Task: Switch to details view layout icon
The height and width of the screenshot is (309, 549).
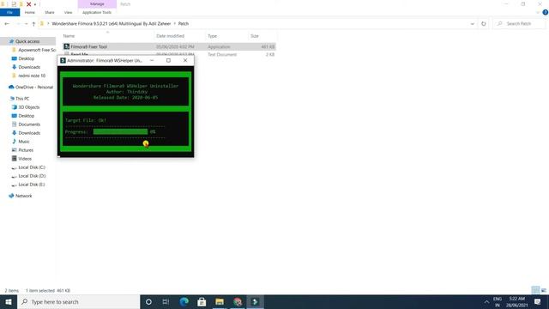Action: coord(535,290)
